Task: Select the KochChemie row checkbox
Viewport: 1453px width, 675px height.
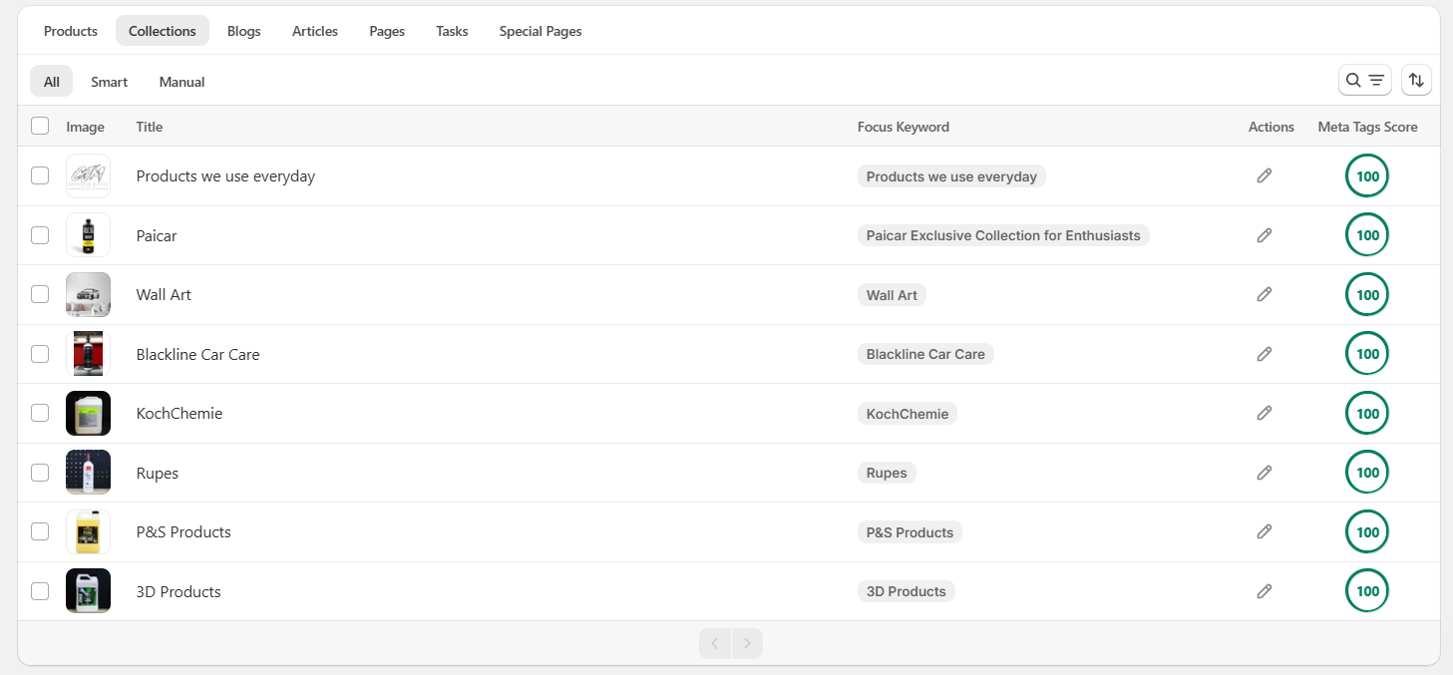Action: pos(40,413)
